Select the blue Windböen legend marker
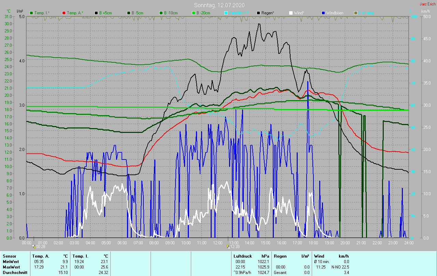 coord(323,13)
